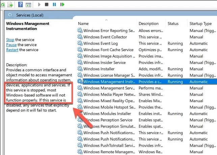Click gear icon of Windows Management Service

[x=80, y=88]
